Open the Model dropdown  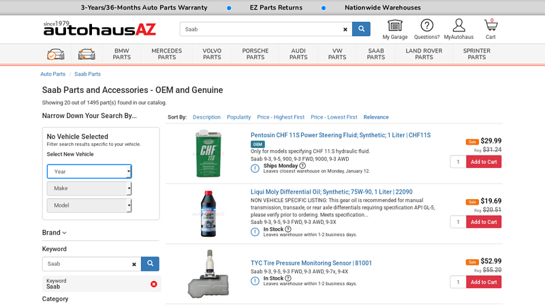(89, 205)
